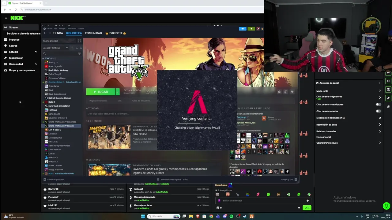392x220 pixels.
Task: Click the green Chat send button
Action: pyautogui.click(x=307, y=208)
